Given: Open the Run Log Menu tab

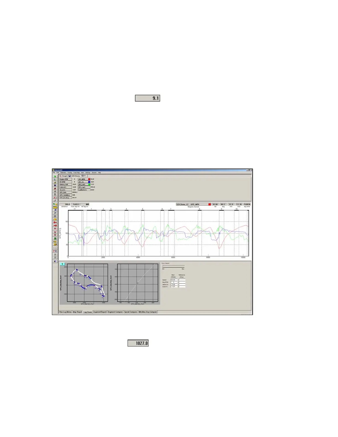Looking at the screenshot, I should pos(65,312).
